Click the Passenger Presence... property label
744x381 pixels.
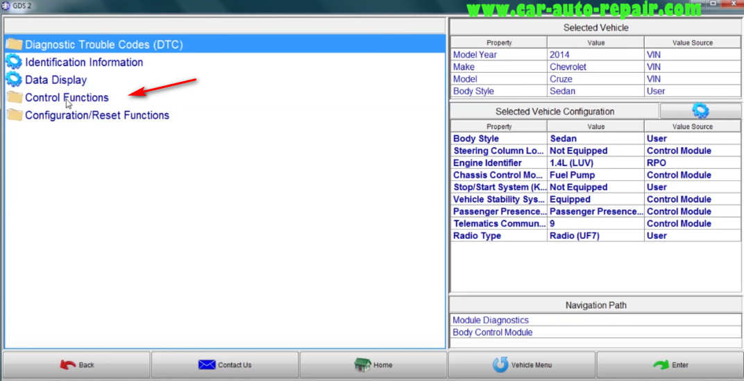499,212
